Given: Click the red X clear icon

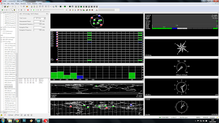Looking at the screenshot, I should point(5,115).
